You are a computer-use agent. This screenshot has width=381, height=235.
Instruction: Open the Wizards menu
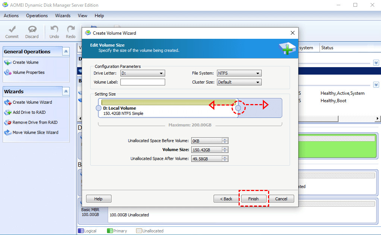tap(63, 16)
